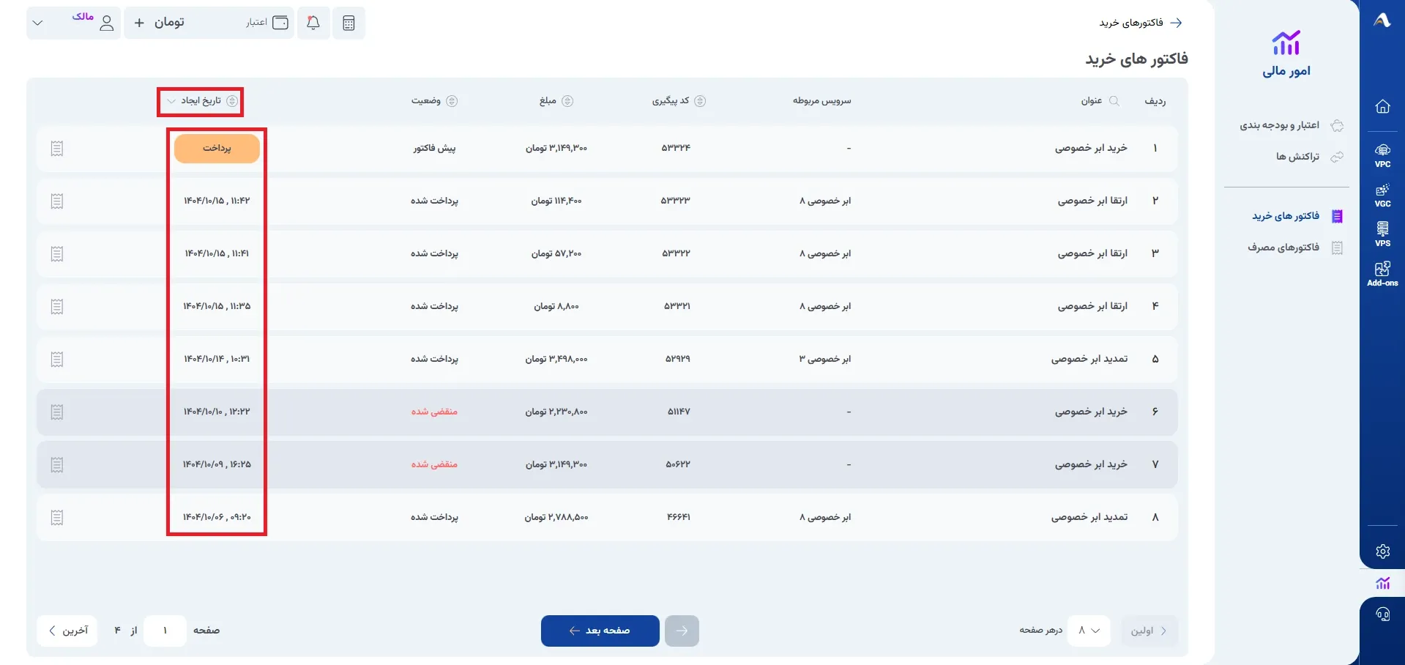Click the amount ۵۷,۲۰۰ تومان cell
1405x665 pixels.
pos(556,253)
